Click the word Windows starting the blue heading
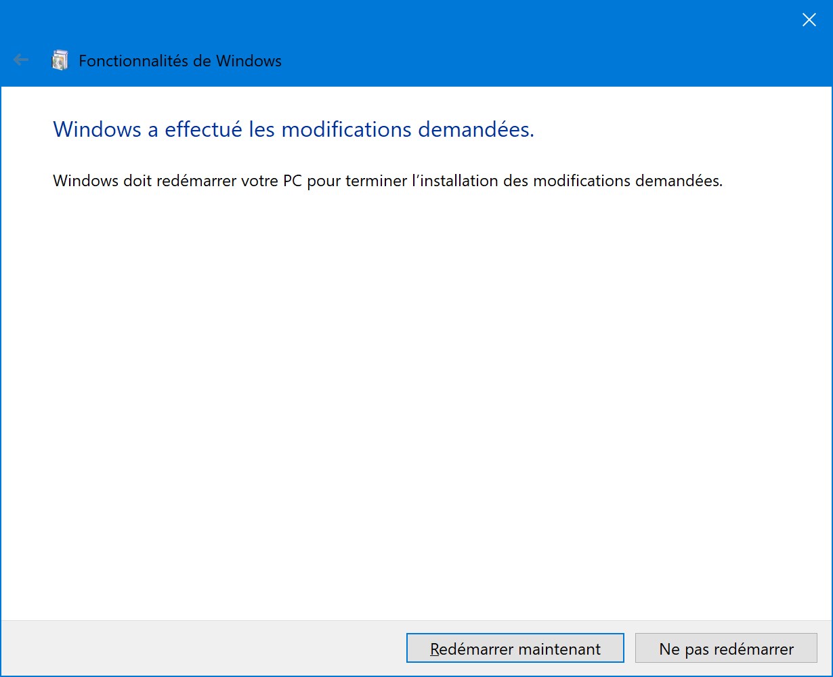The height and width of the screenshot is (677, 833). coord(98,129)
